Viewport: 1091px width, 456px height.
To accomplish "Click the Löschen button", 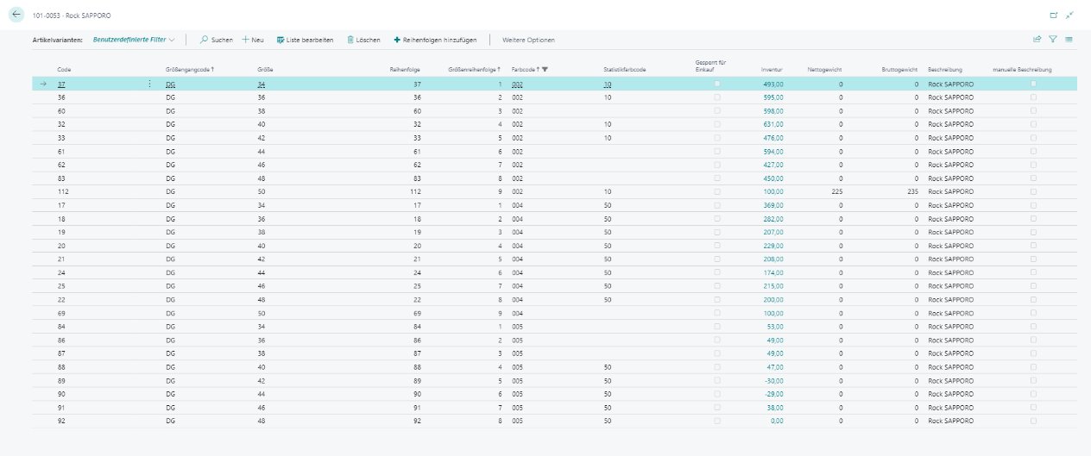I will point(363,40).
